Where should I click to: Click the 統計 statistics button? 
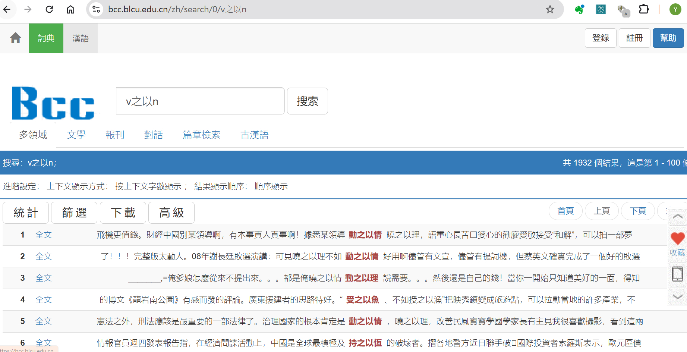pos(26,213)
